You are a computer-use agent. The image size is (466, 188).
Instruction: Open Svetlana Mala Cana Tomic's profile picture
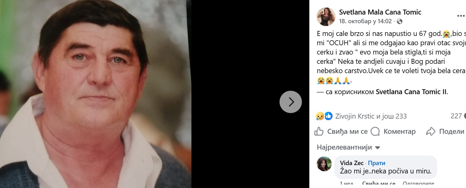click(326, 16)
